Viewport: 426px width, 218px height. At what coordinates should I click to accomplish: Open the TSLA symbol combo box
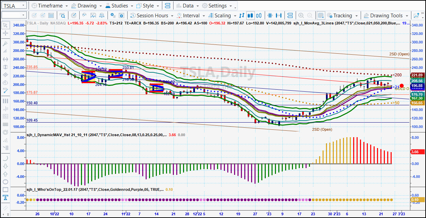click(14, 6)
